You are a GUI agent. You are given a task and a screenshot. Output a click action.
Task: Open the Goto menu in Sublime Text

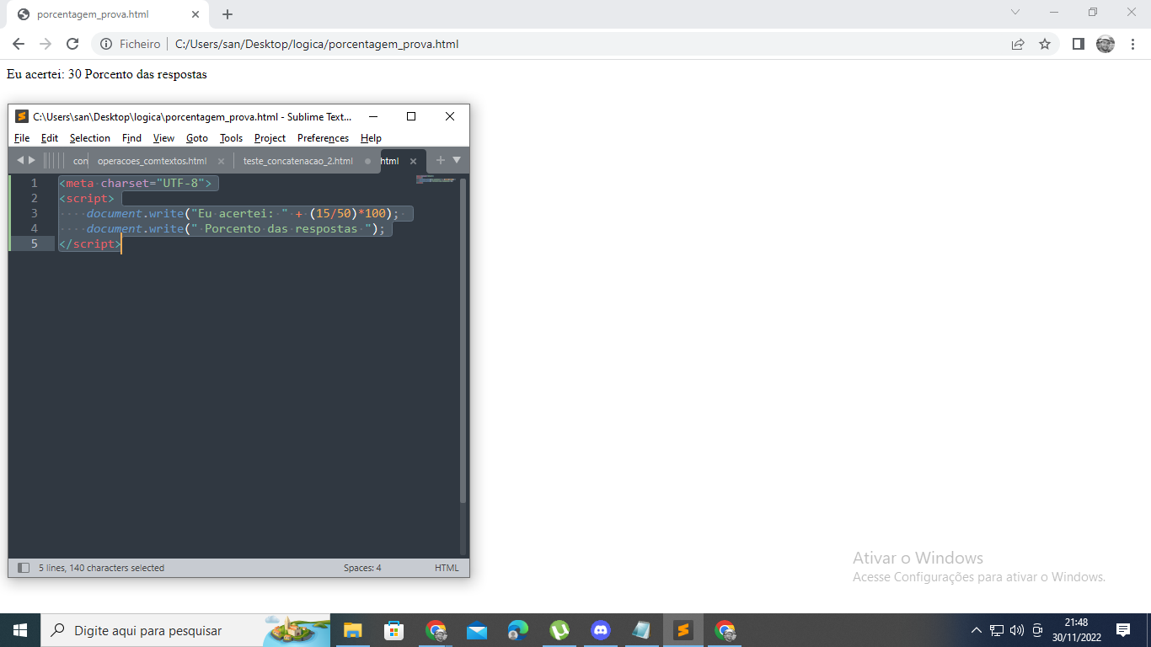(x=197, y=138)
